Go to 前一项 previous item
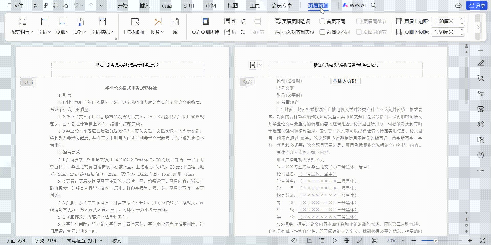 [x=235, y=21]
